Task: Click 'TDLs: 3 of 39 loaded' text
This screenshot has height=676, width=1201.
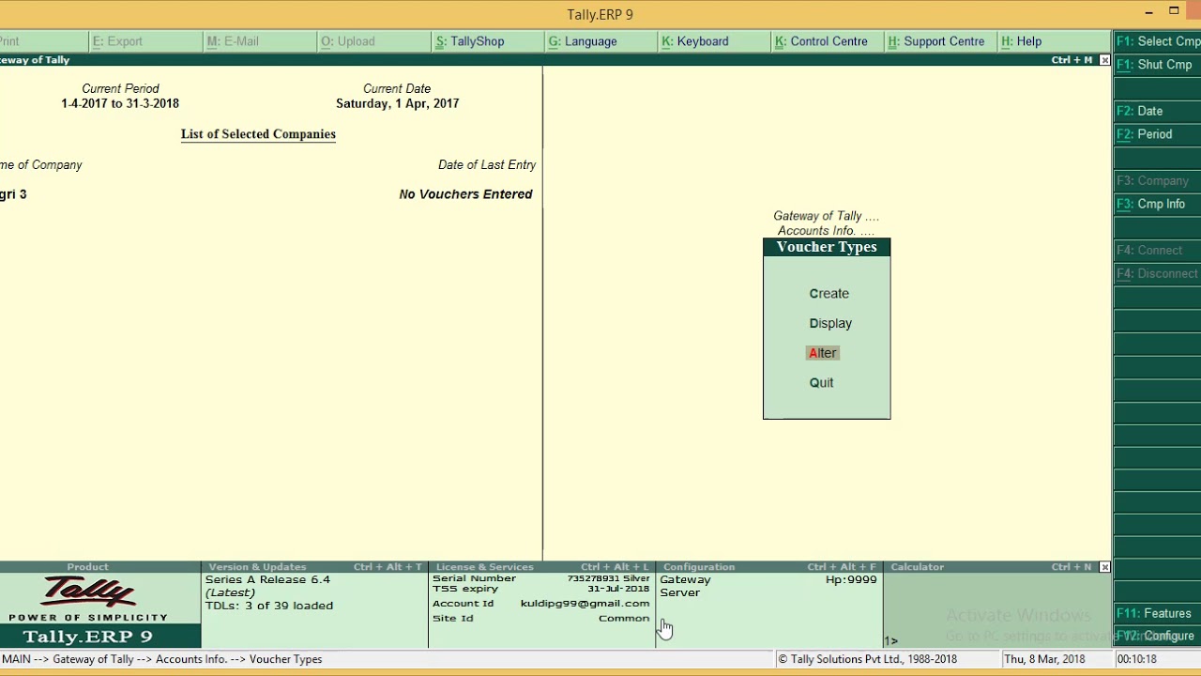Action: click(x=268, y=606)
